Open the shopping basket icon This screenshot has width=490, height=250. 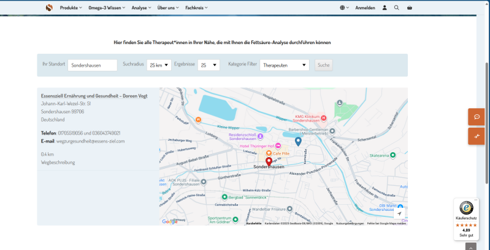tap(410, 8)
